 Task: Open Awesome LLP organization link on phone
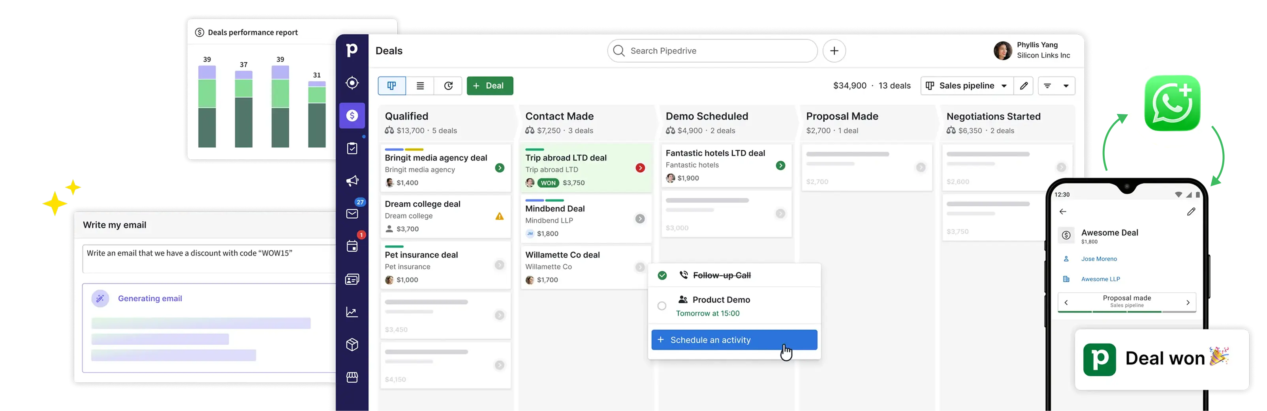[x=1100, y=279]
